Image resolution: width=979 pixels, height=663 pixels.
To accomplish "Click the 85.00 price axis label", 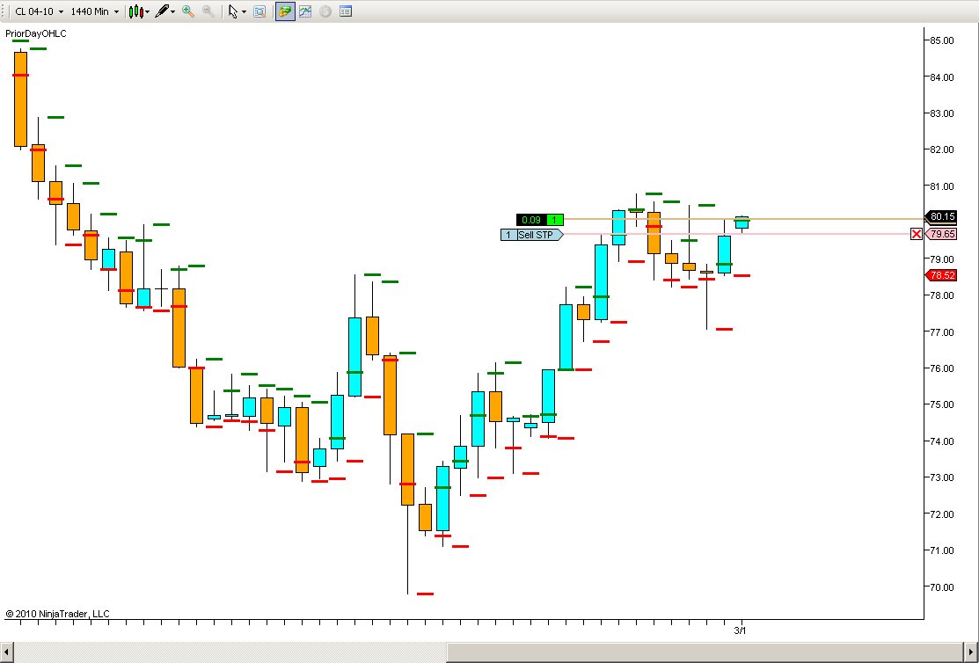I will 941,40.
